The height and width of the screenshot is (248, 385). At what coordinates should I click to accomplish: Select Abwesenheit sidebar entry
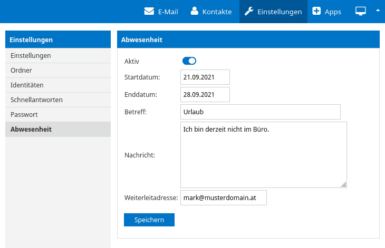click(x=58, y=130)
